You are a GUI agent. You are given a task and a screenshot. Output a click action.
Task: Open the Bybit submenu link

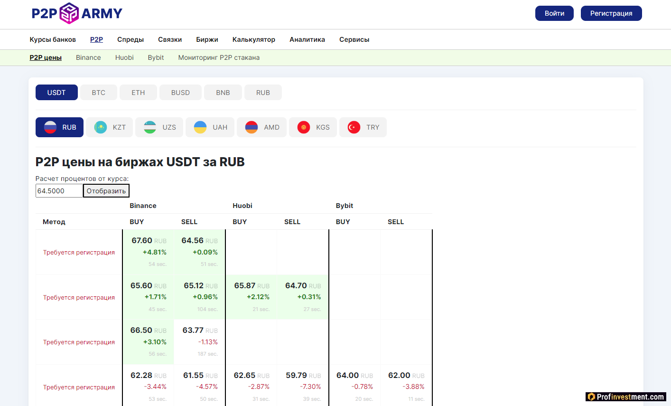pyautogui.click(x=156, y=57)
